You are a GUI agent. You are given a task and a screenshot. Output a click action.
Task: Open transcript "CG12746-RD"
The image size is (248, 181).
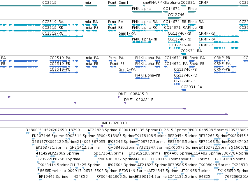180,39
